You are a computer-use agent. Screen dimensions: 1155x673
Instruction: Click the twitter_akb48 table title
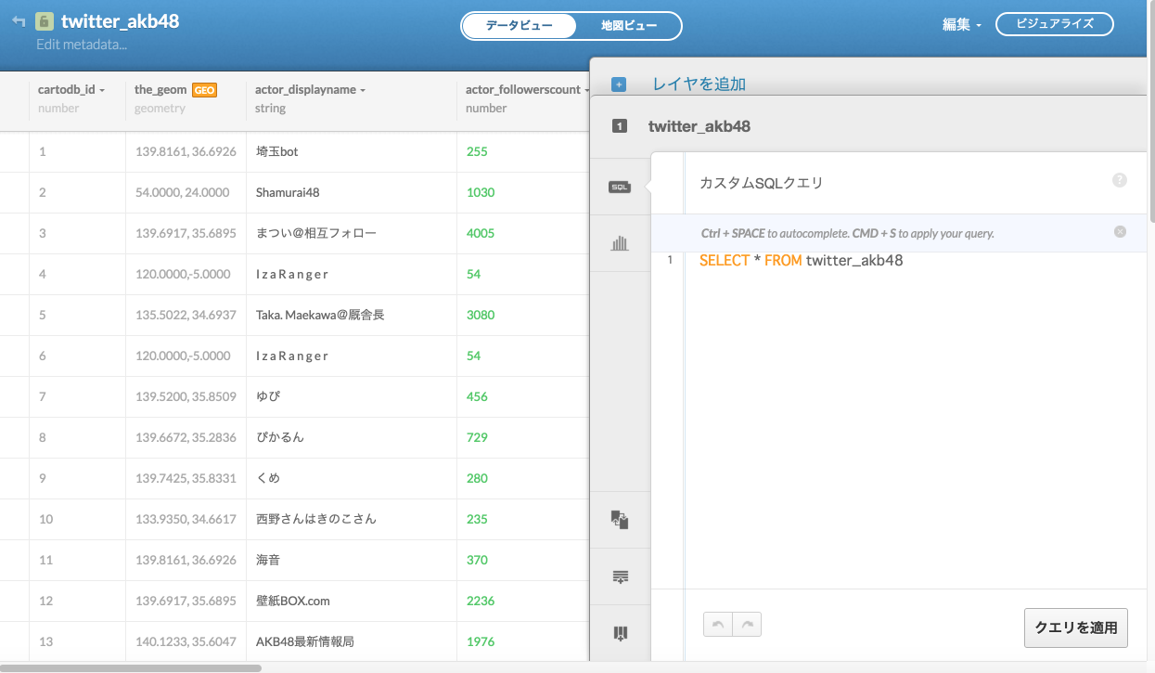pos(120,20)
